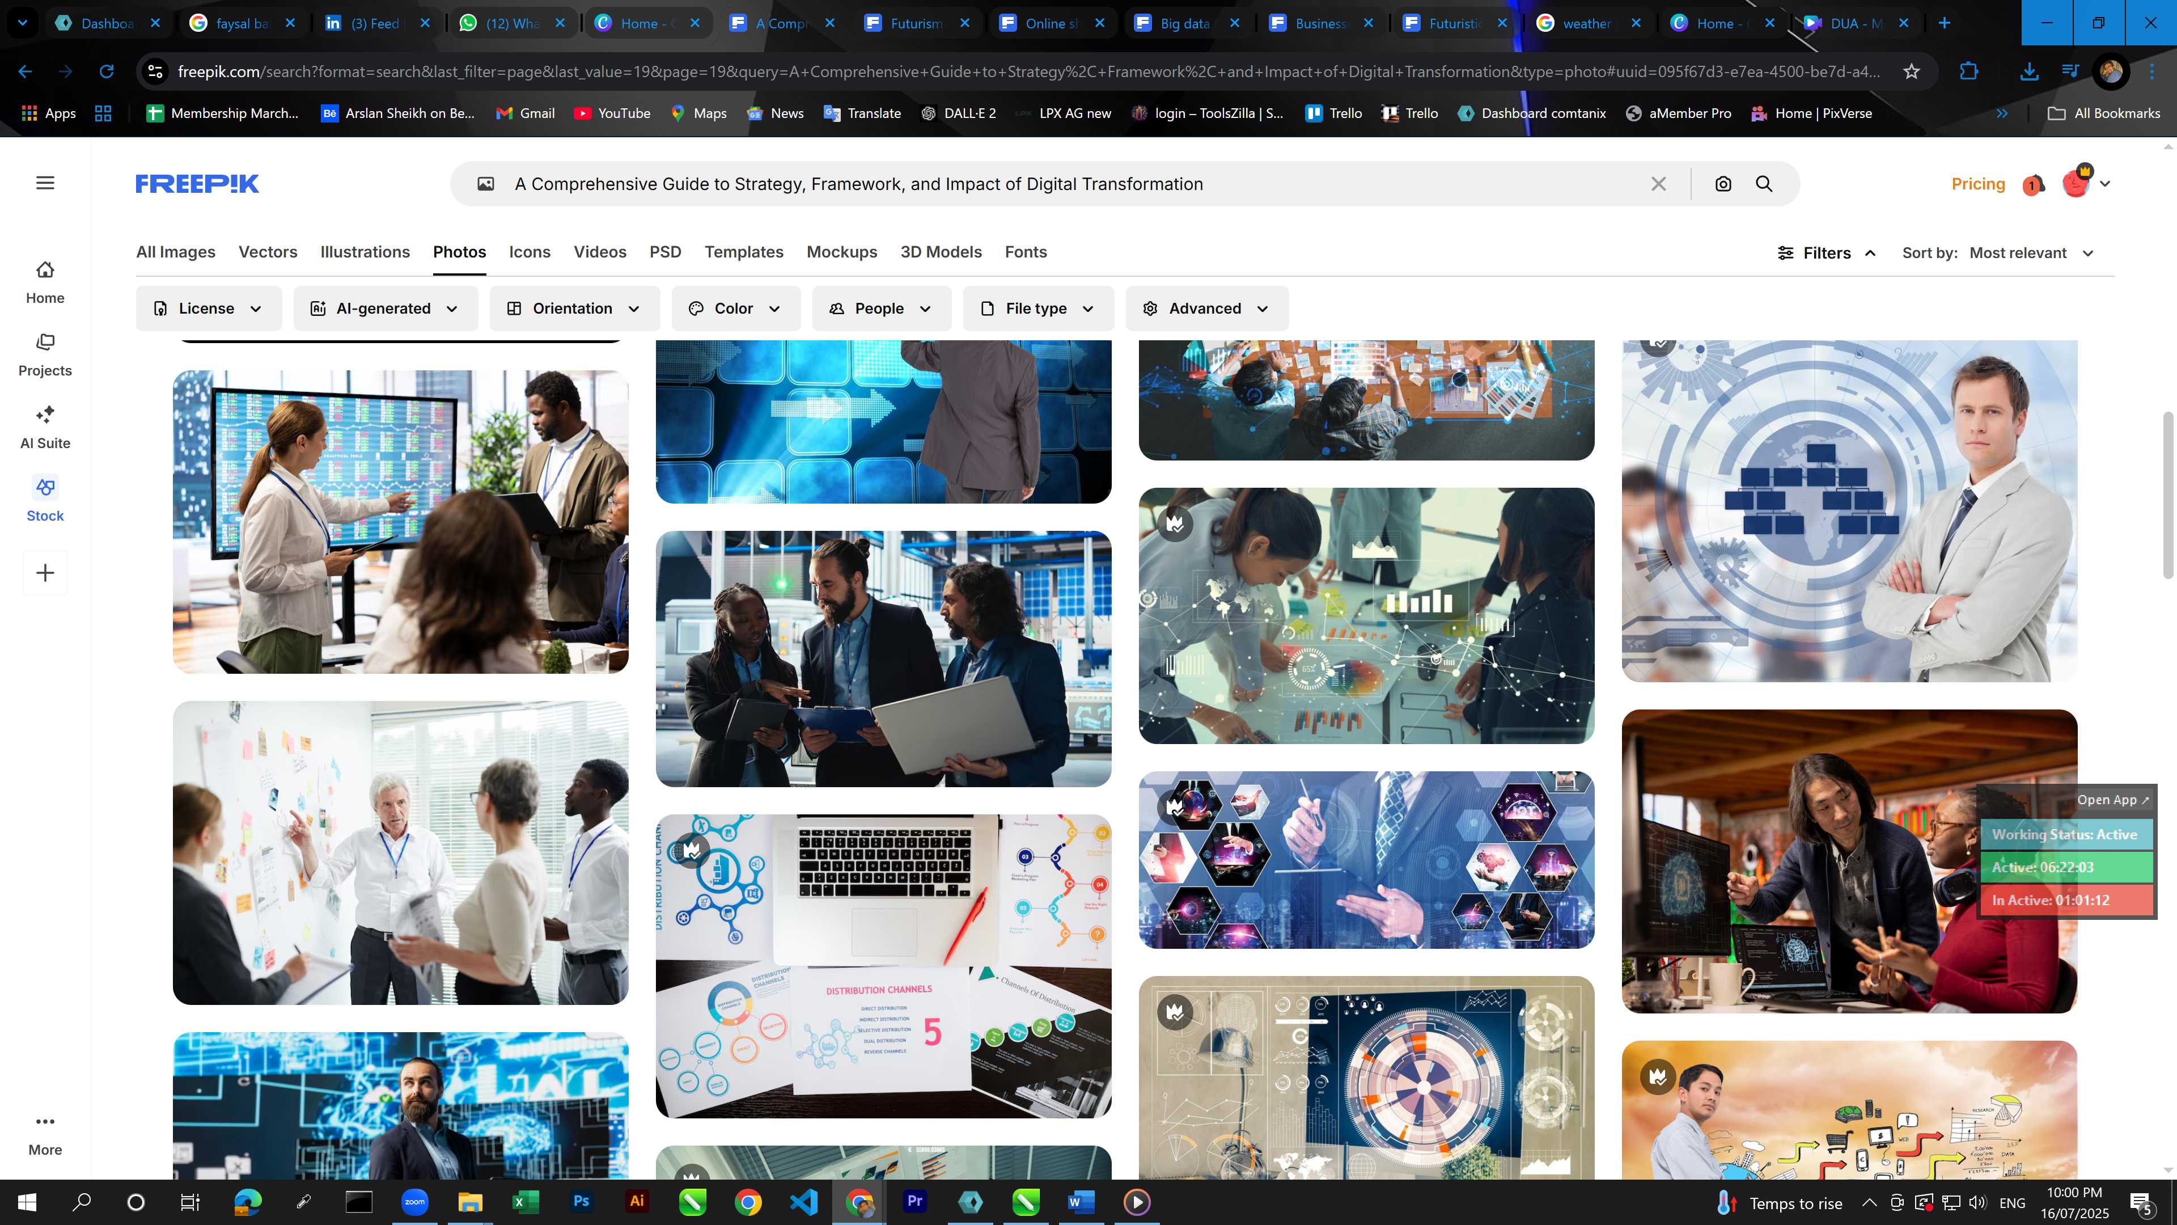This screenshot has height=1225, width=2177.
Task: Open browser extensions puzzle icon
Action: (1969, 71)
